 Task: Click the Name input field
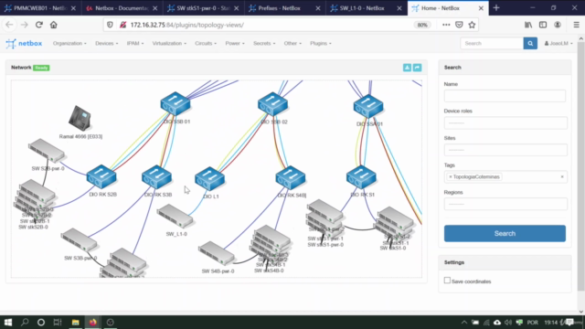coord(505,96)
